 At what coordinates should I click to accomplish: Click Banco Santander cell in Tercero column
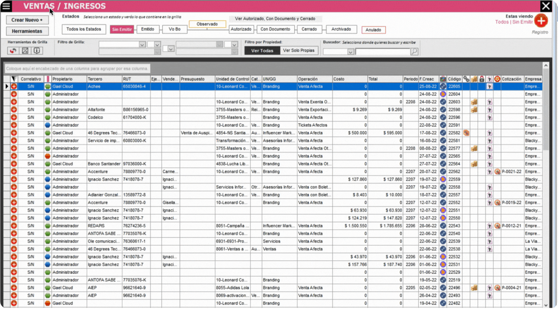click(104, 164)
